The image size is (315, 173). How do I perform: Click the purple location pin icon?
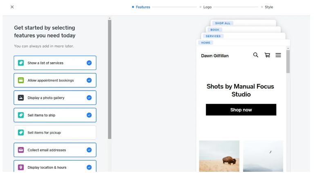coord(21,167)
